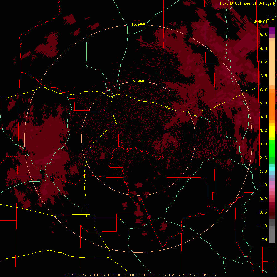The width and height of the screenshot is (277, 277).
Task: Click the "DKD" legend heading
Action: [271, 18]
